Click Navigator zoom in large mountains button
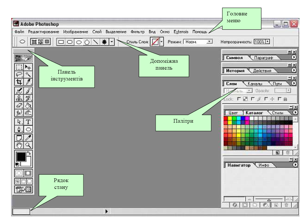The height and width of the screenshot is (220, 305). coord(289,199)
